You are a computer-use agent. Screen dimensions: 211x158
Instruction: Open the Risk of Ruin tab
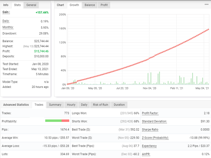[x=101, y=105]
